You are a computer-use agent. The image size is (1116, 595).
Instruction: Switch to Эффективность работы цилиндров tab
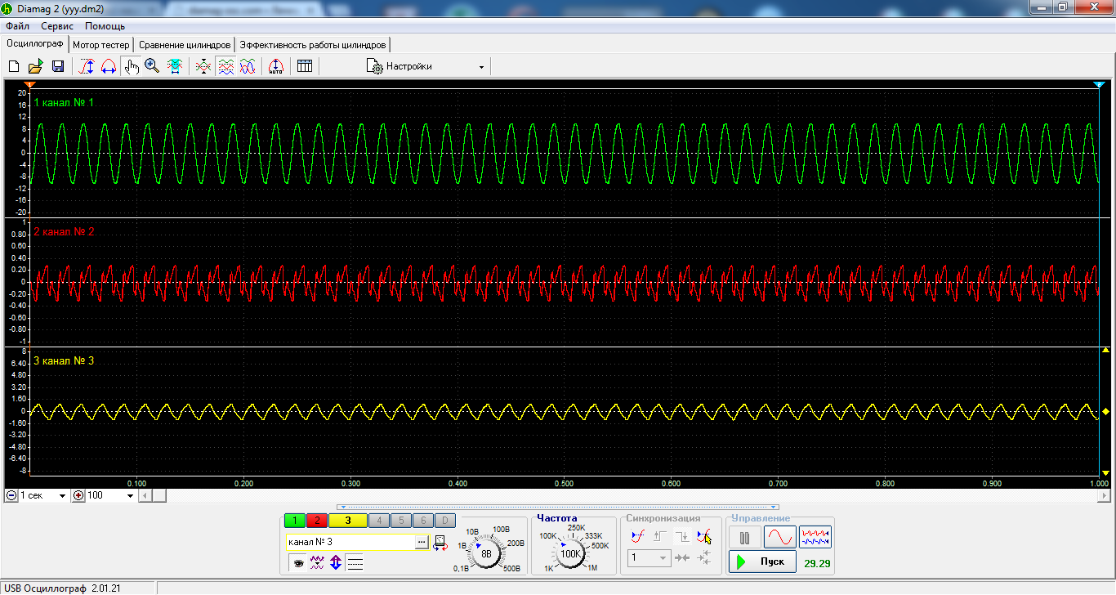[x=313, y=44]
